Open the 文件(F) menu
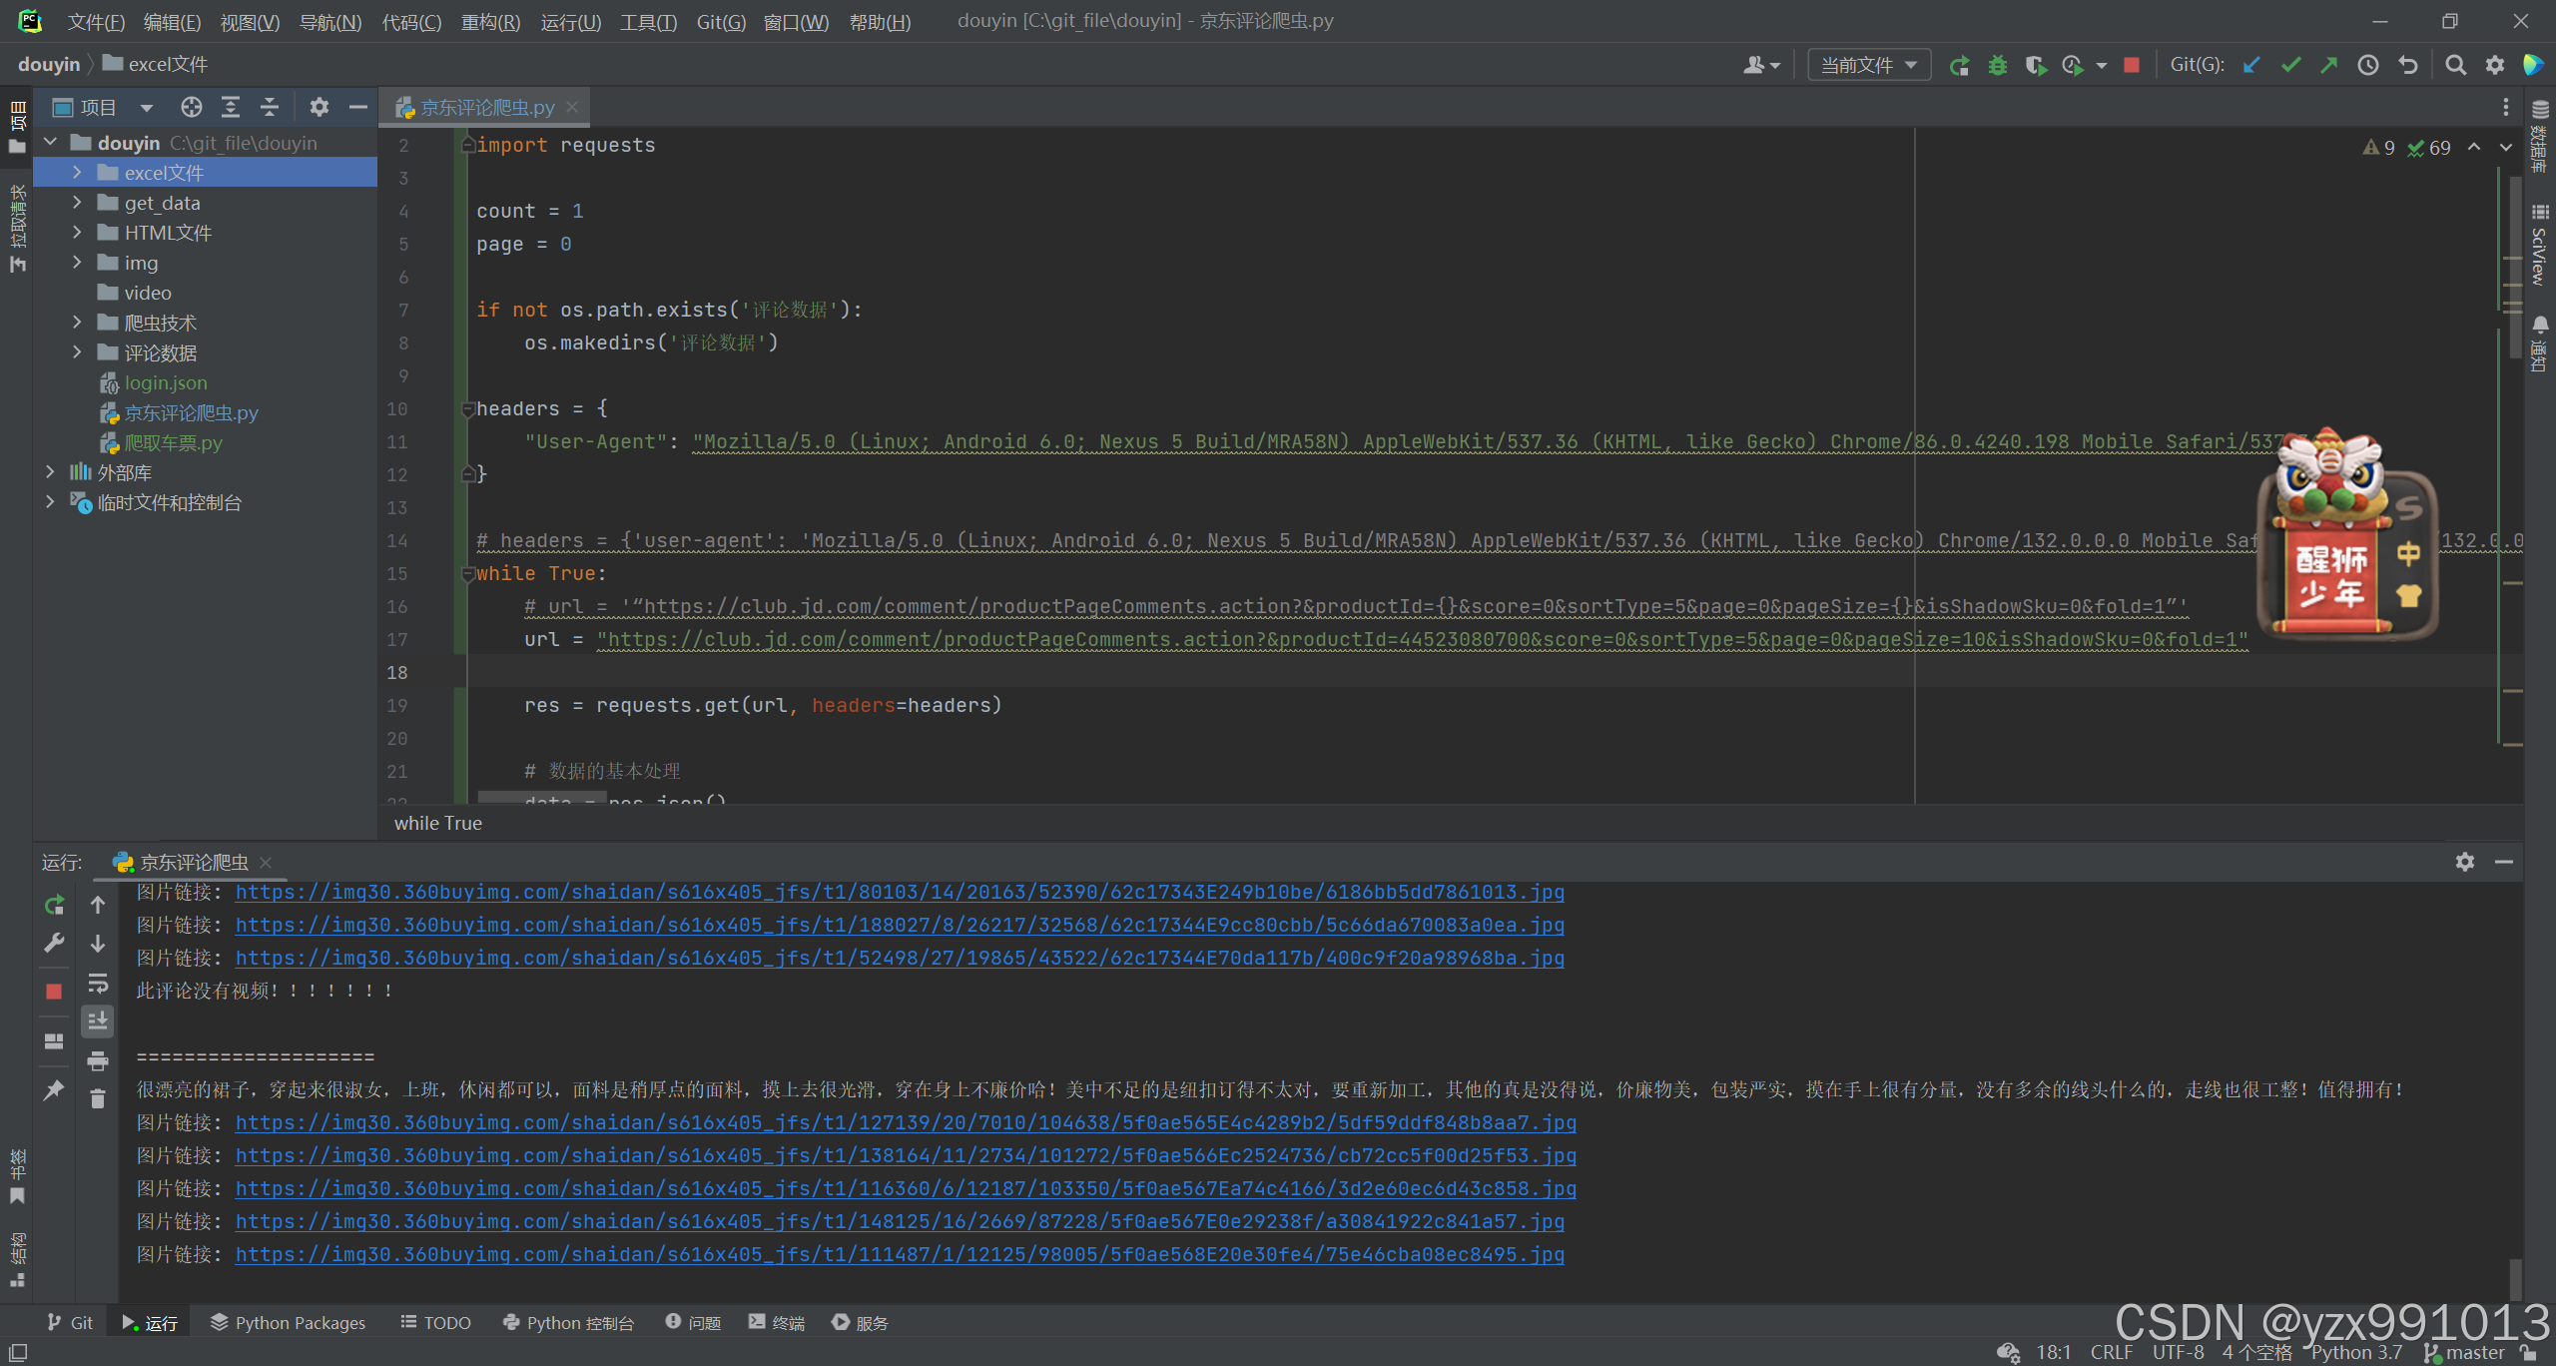The height and width of the screenshot is (1366, 2556). (x=96, y=22)
